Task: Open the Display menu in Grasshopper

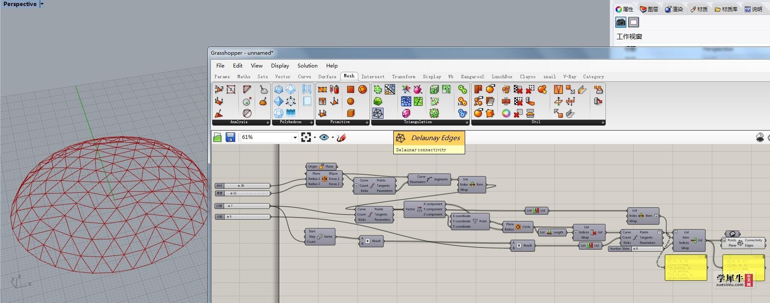Action: [x=280, y=65]
